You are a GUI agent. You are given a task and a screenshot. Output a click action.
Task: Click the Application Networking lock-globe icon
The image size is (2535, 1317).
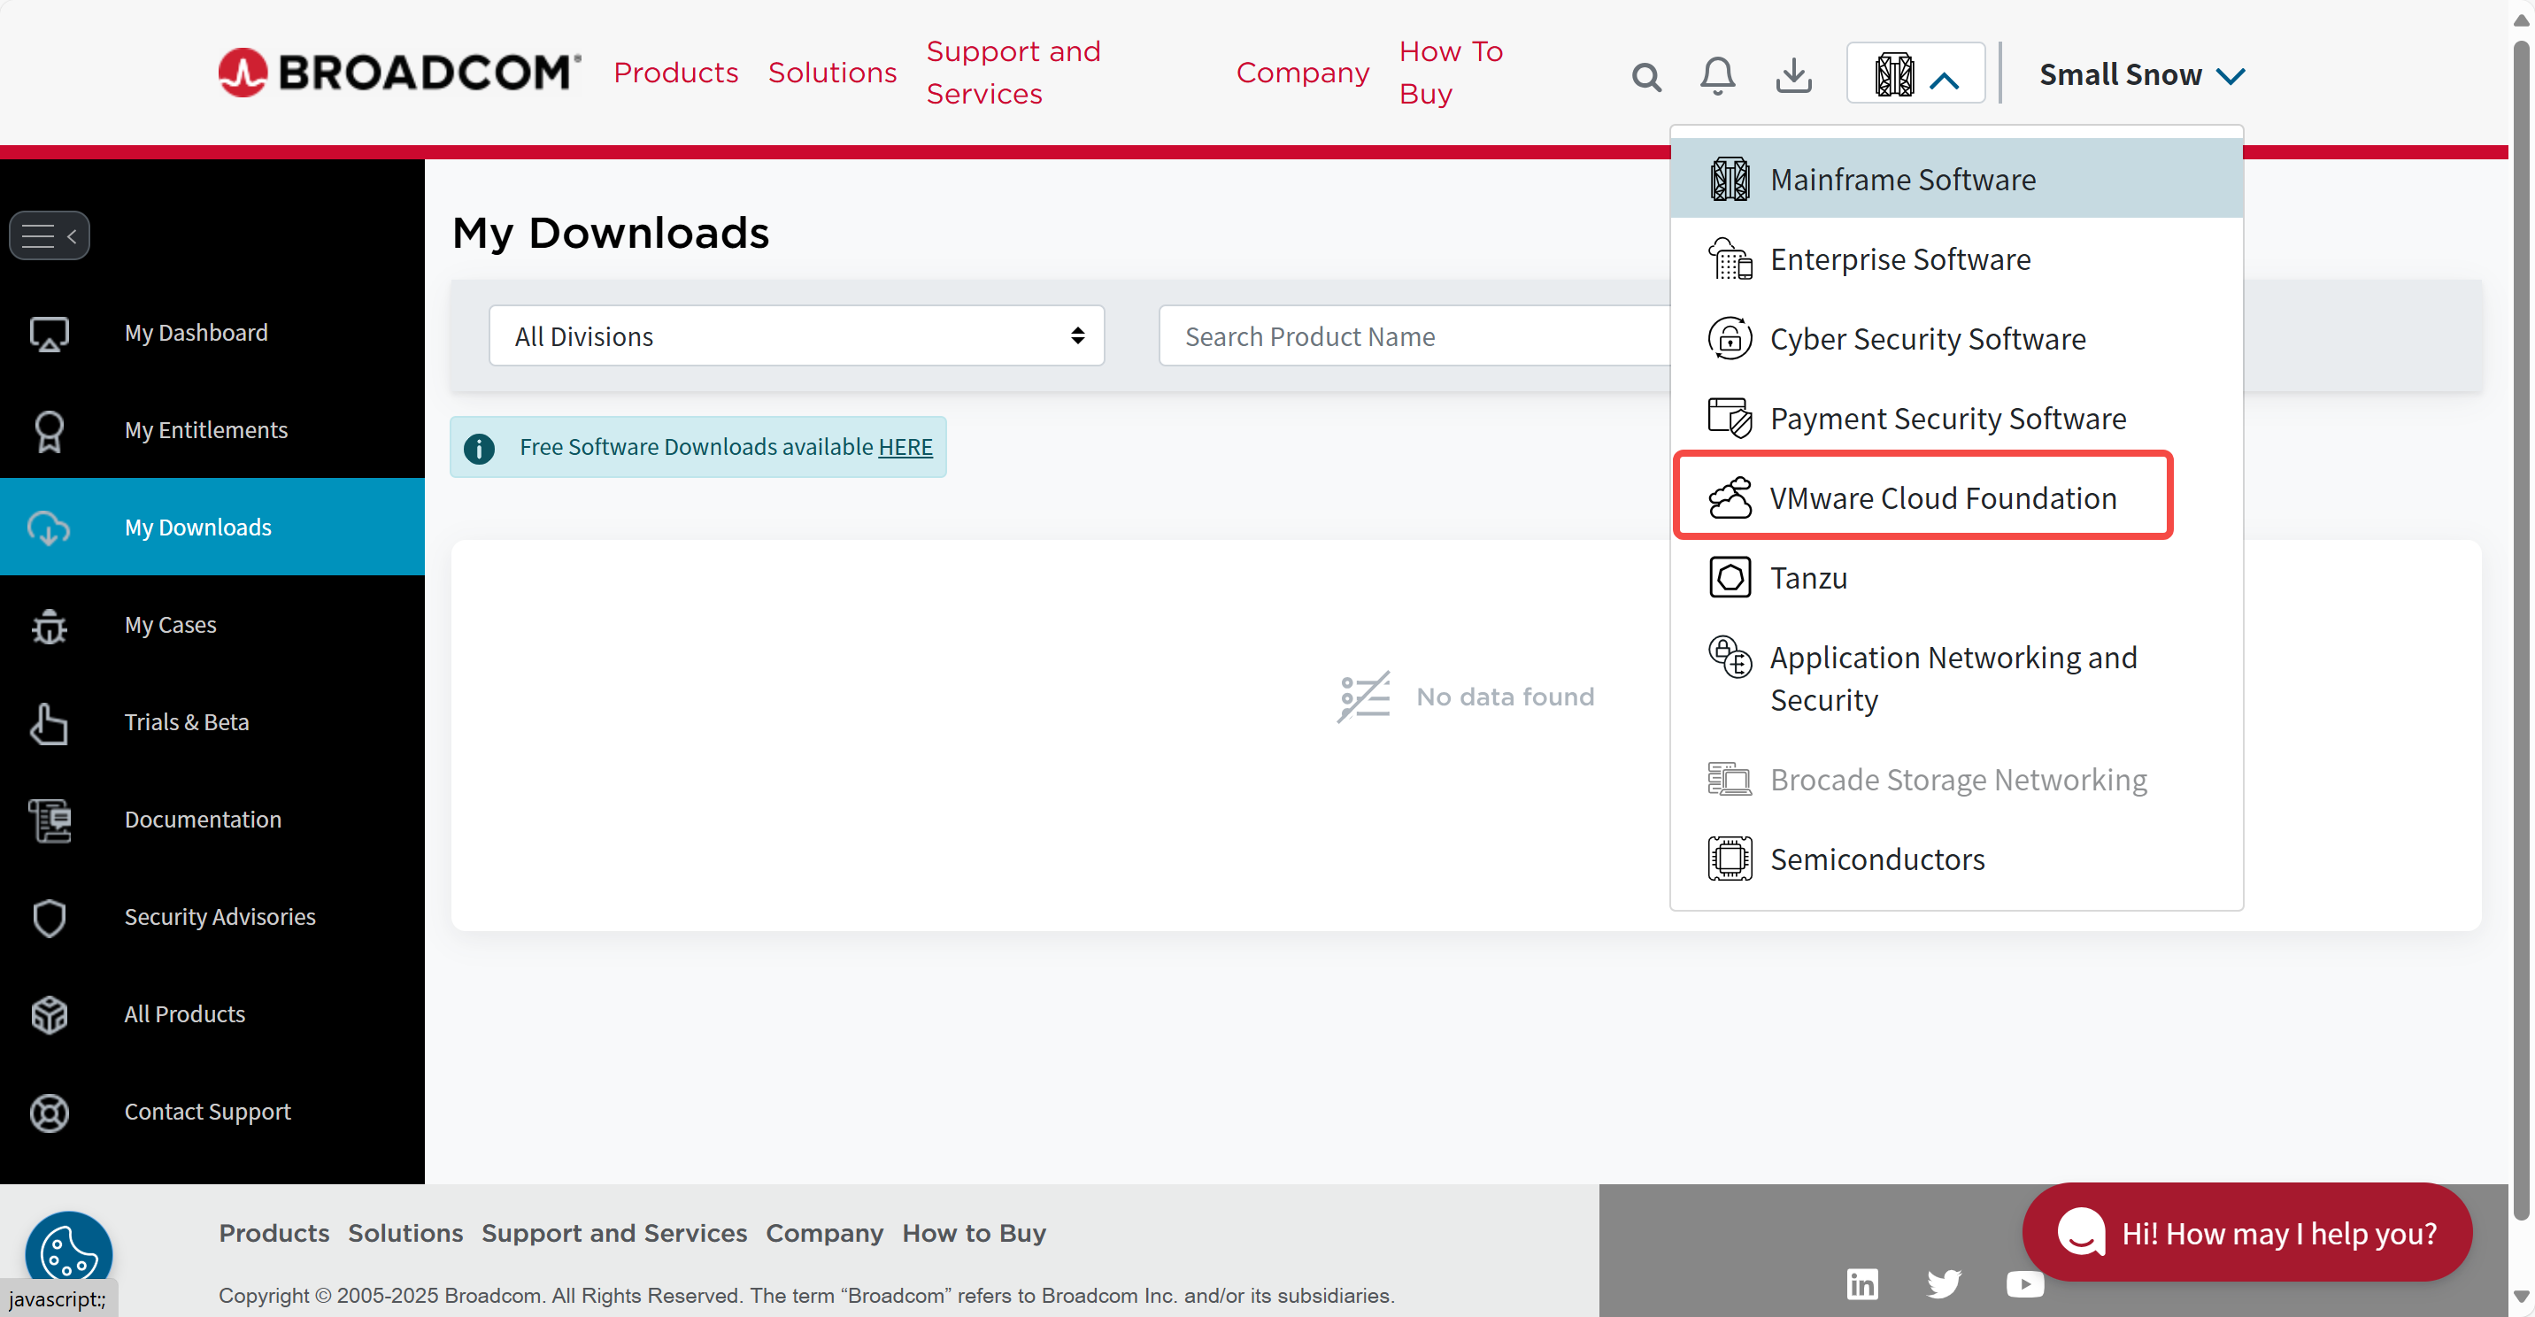point(1729,657)
